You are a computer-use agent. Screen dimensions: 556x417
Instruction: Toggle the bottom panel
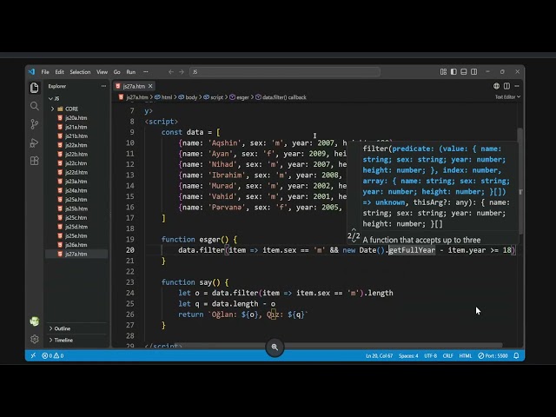coord(463,72)
